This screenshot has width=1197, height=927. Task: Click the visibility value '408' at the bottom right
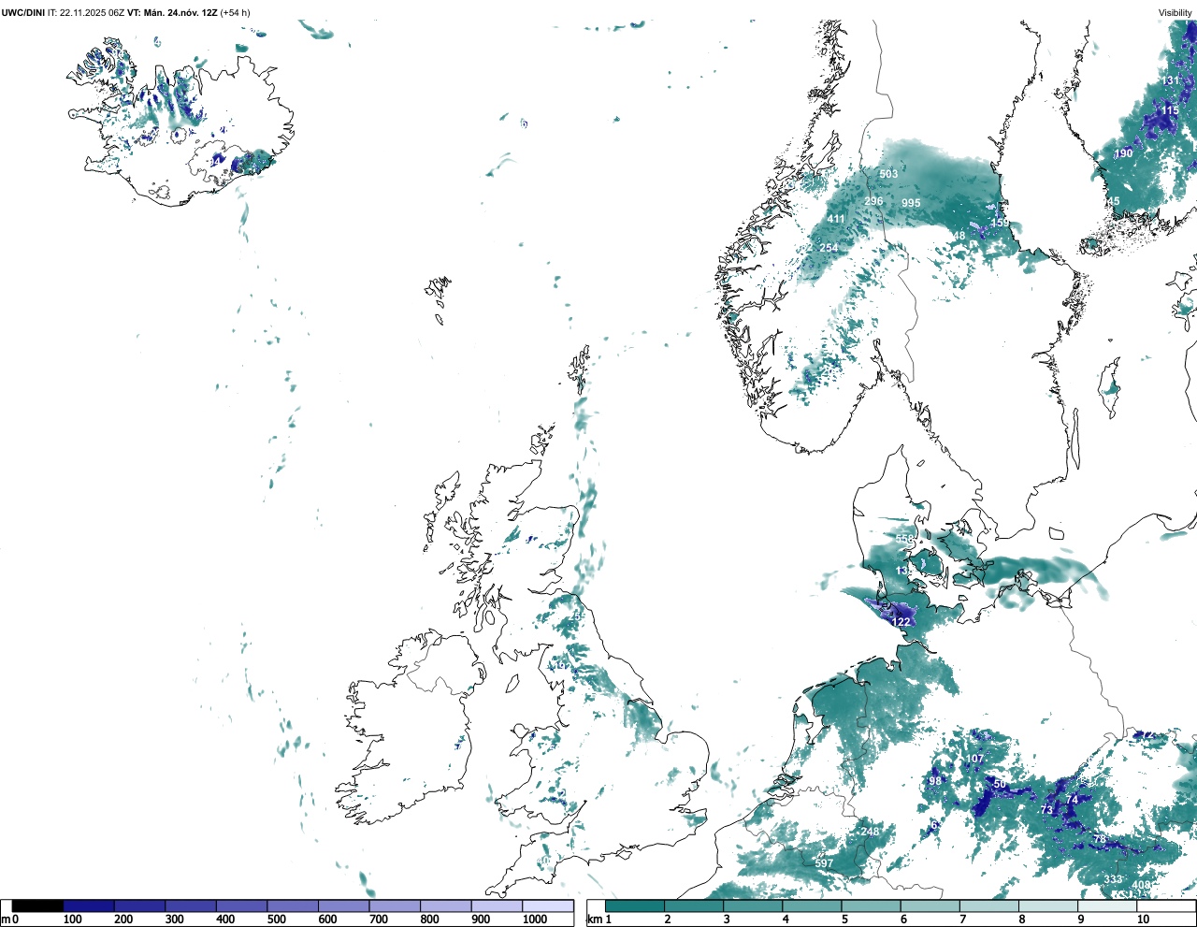(1142, 885)
